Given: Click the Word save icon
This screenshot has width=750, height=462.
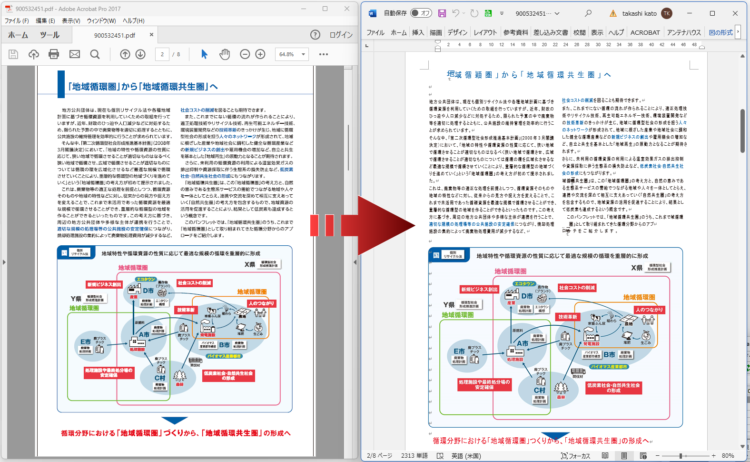Looking at the screenshot, I should click(x=442, y=13).
